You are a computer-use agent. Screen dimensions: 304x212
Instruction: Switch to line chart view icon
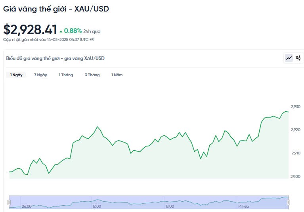(289, 58)
